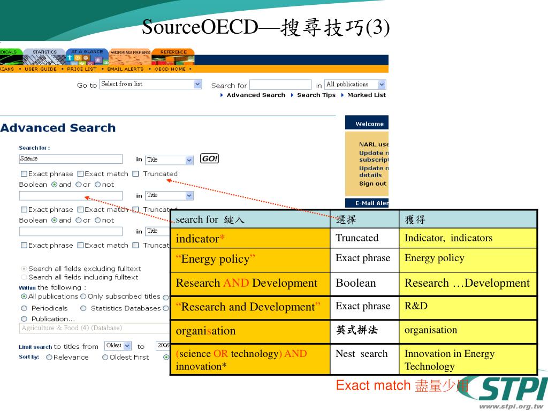Check Exact match under the second search field
This screenshot has height=411, width=548.
[x=80, y=209]
